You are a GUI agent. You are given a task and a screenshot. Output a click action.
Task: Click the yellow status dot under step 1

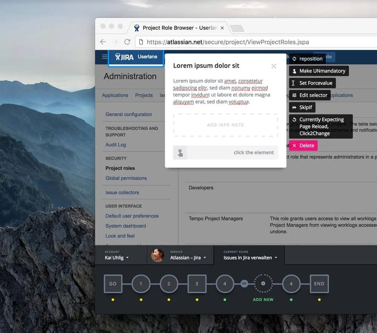pyautogui.click(x=141, y=299)
